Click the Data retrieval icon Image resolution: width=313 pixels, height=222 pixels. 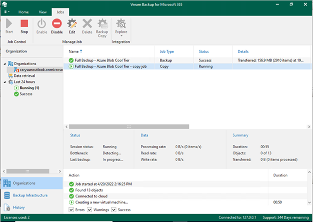[11, 76]
